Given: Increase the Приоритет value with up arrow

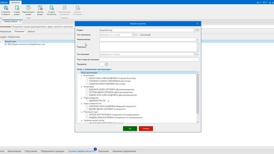Looking at the screenshot, I should (107, 63).
